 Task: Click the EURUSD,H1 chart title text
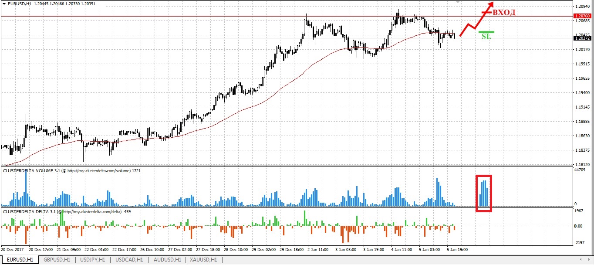tap(20, 3)
